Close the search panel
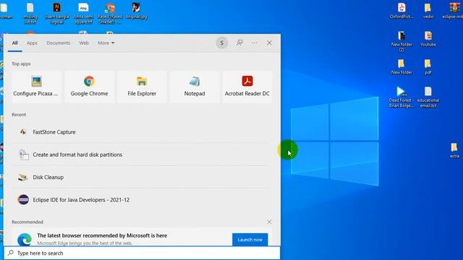The height and width of the screenshot is (260, 463). click(269, 43)
